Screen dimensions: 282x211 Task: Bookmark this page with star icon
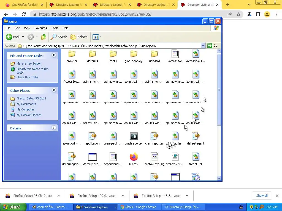(x=238, y=14)
